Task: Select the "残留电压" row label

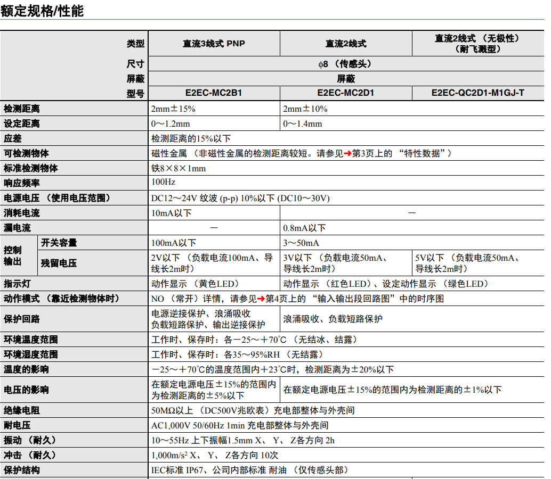Action: [x=59, y=263]
